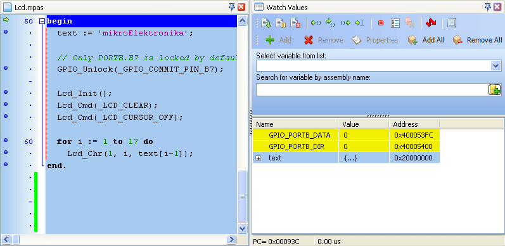Image resolution: width=505 pixels, height=246 pixels.
Task: Click the code editor's vertical scrollbar thumb
Action: tap(242, 197)
